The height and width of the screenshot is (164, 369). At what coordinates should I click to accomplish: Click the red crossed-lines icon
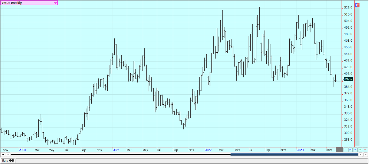coord(365,150)
